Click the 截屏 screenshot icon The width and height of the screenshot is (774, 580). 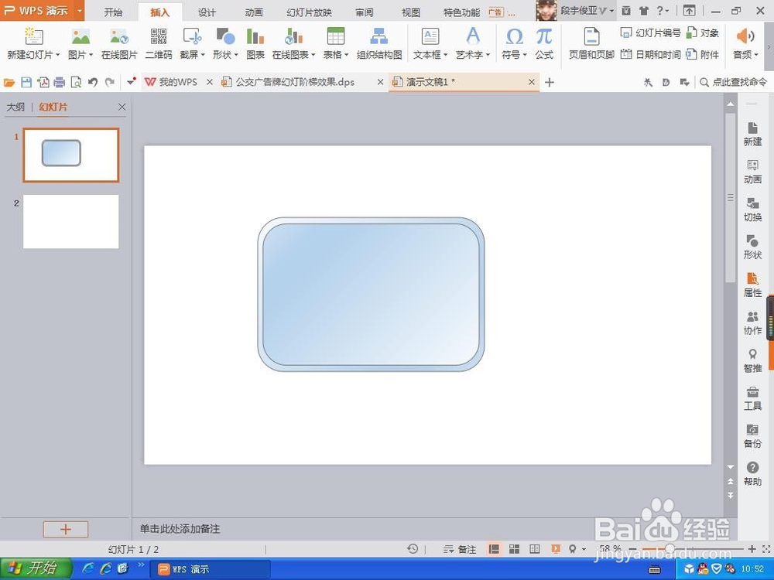[192, 36]
